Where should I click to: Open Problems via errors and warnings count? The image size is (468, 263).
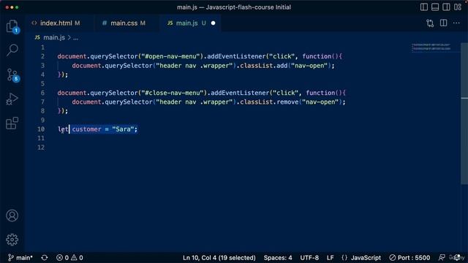[x=70, y=258]
